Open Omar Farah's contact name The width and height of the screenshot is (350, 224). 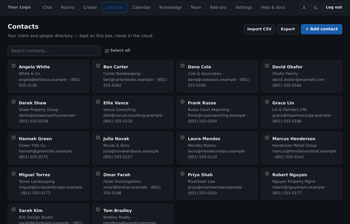tap(117, 175)
